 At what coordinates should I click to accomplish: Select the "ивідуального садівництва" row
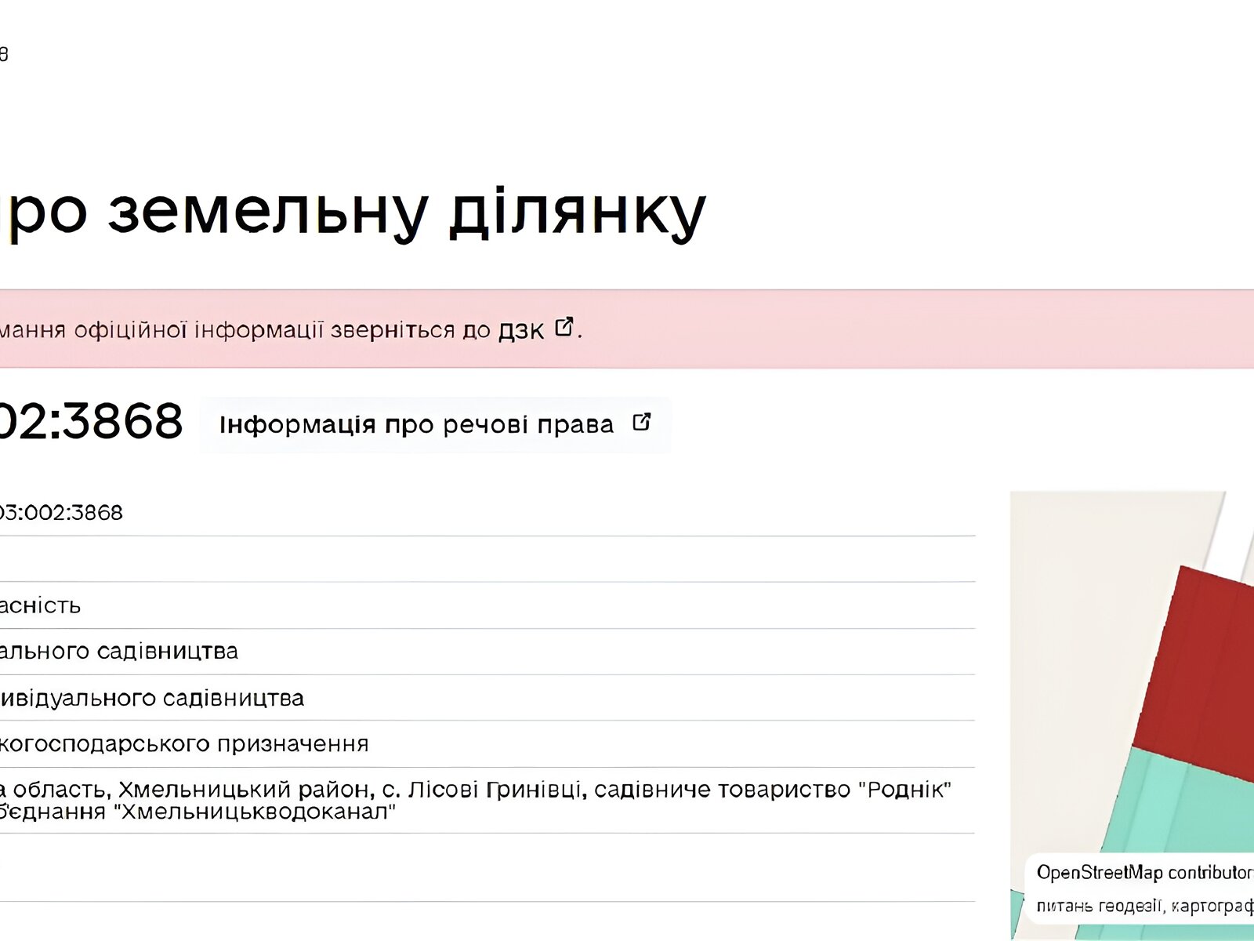[151, 698]
